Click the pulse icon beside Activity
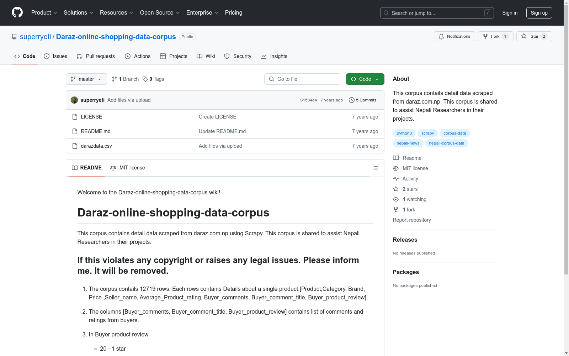 point(396,179)
